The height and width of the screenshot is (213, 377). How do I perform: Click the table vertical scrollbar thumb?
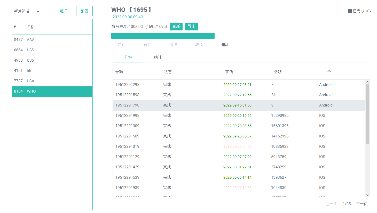[x=367, y=114]
